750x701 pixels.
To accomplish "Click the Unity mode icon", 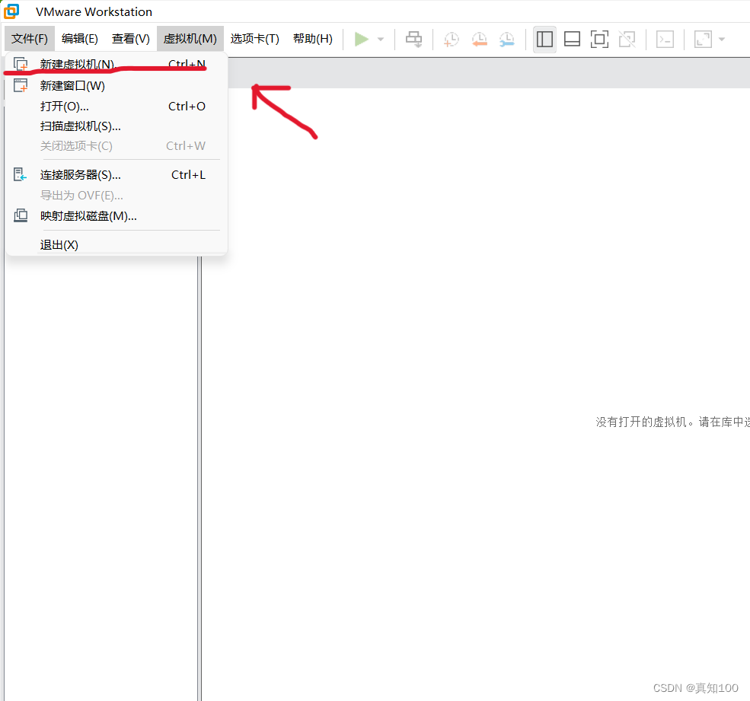I will (x=627, y=39).
